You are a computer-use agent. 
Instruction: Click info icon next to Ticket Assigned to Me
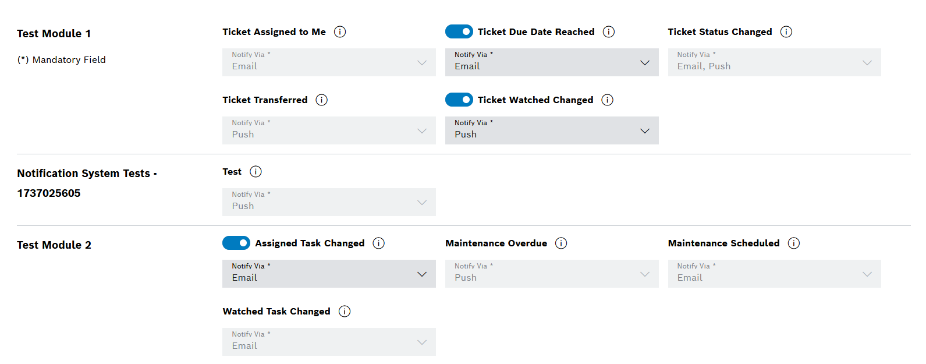click(x=340, y=32)
